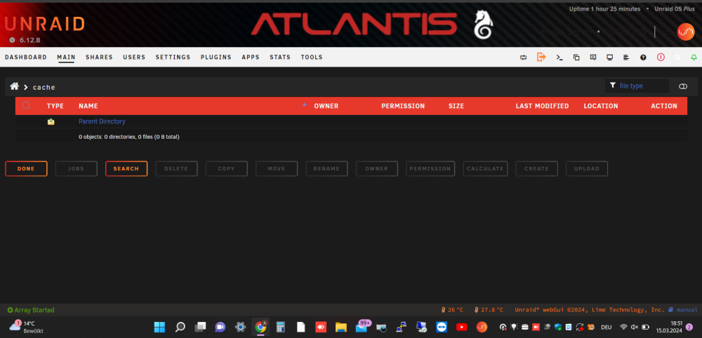Click the Jobs button

(76, 168)
